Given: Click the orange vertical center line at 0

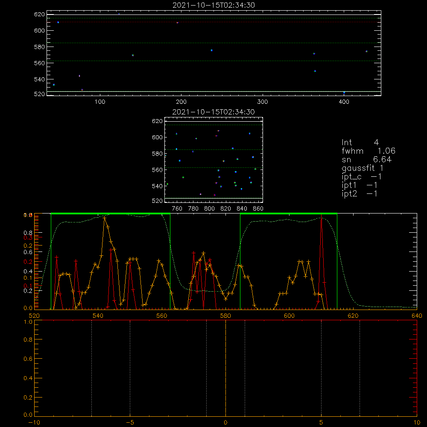Looking at the screenshot, I should (225, 369).
